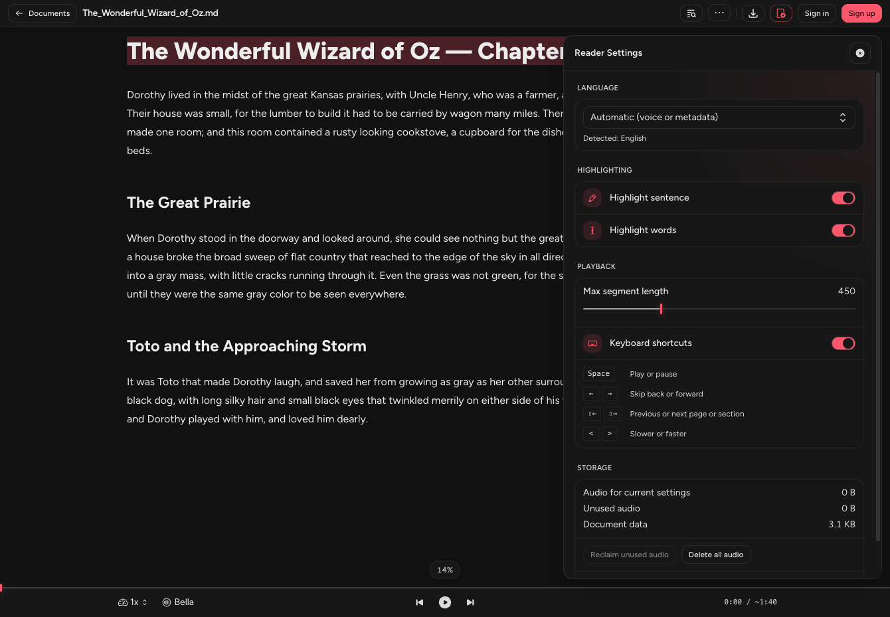Click the Document data storage row

coord(719,525)
